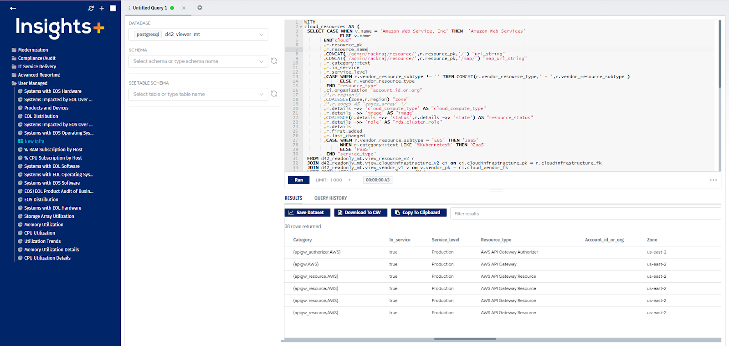Refresh the table schema list
Screen dimensions: 729x346
pos(274,94)
